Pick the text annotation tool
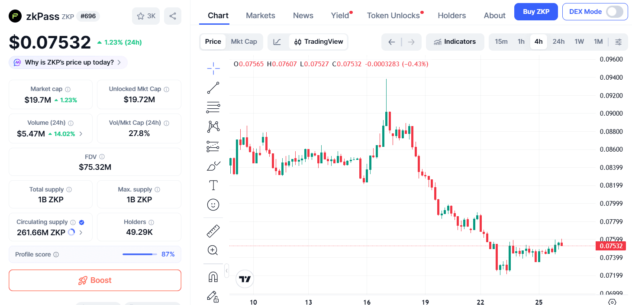The height and width of the screenshot is (305, 632). pyautogui.click(x=213, y=185)
